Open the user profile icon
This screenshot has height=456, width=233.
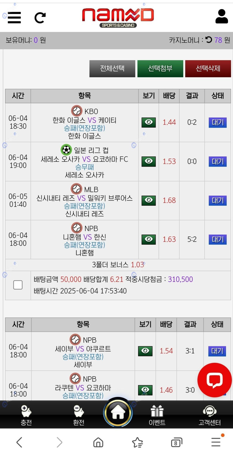pyautogui.click(x=222, y=16)
